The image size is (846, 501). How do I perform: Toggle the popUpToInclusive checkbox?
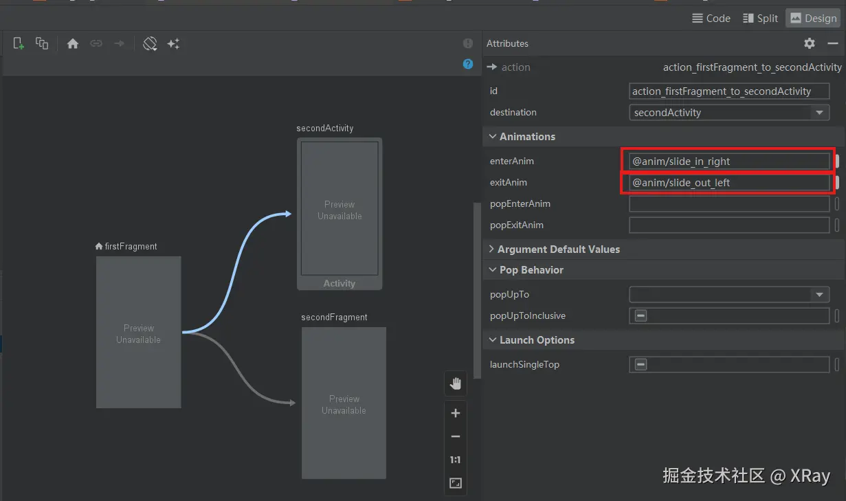[641, 316]
